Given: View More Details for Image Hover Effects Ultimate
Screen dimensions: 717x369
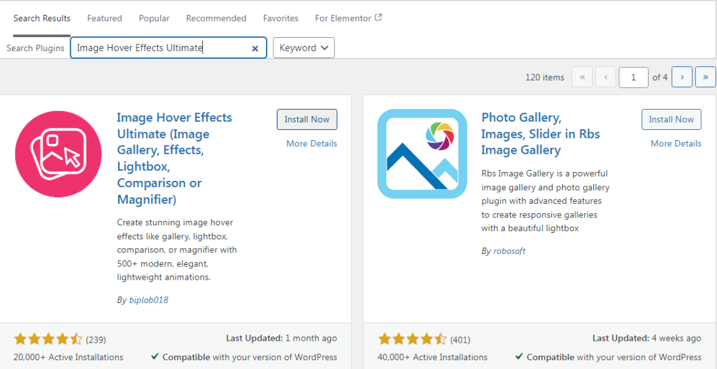Looking at the screenshot, I should click(310, 143).
